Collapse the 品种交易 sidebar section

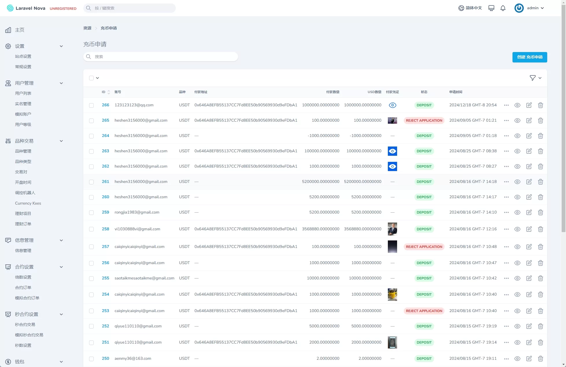click(61, 141)
